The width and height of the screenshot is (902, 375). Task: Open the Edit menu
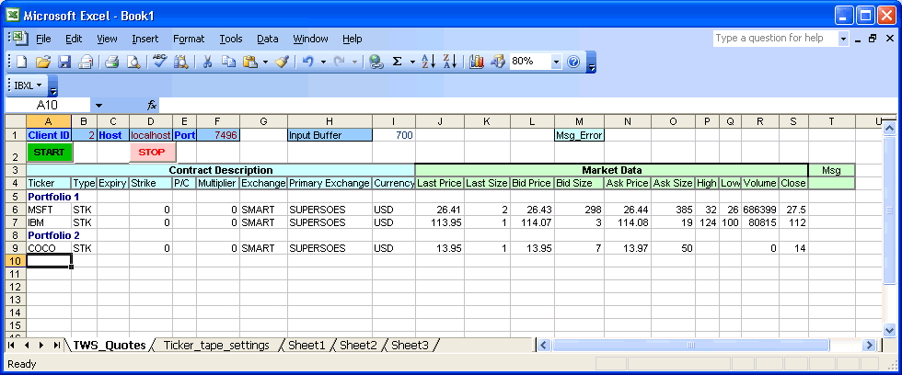coord(74,39)
